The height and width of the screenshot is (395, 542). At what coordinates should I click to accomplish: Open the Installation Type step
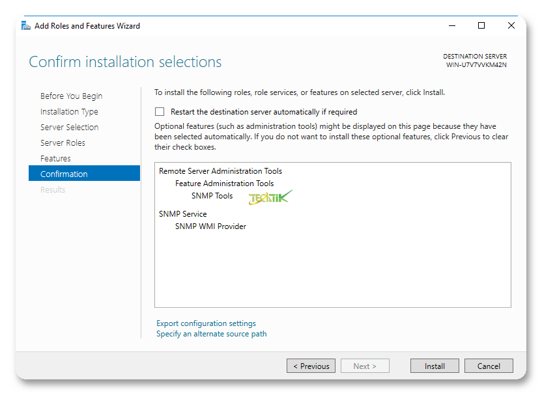(x=69, y=111)
